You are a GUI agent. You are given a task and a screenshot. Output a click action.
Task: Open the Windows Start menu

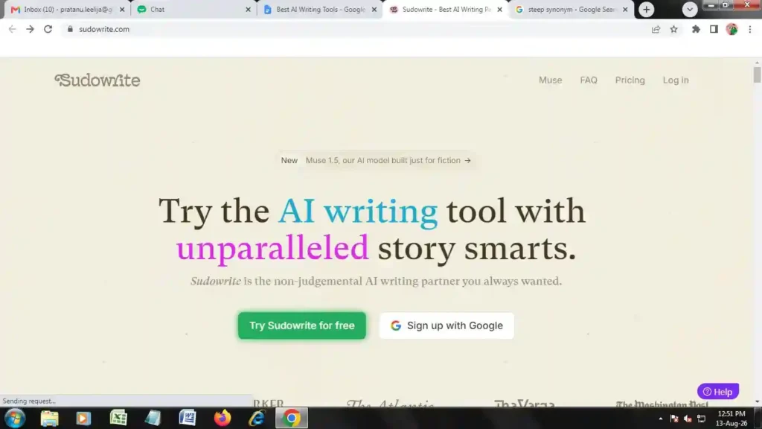click(x=15, y=418)
